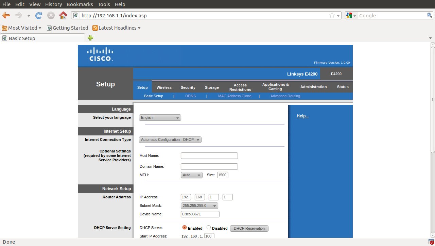Go to the browser home page icon
This screenshot has height=246, width=435.
pyautogui.click(x=63, y=15)
